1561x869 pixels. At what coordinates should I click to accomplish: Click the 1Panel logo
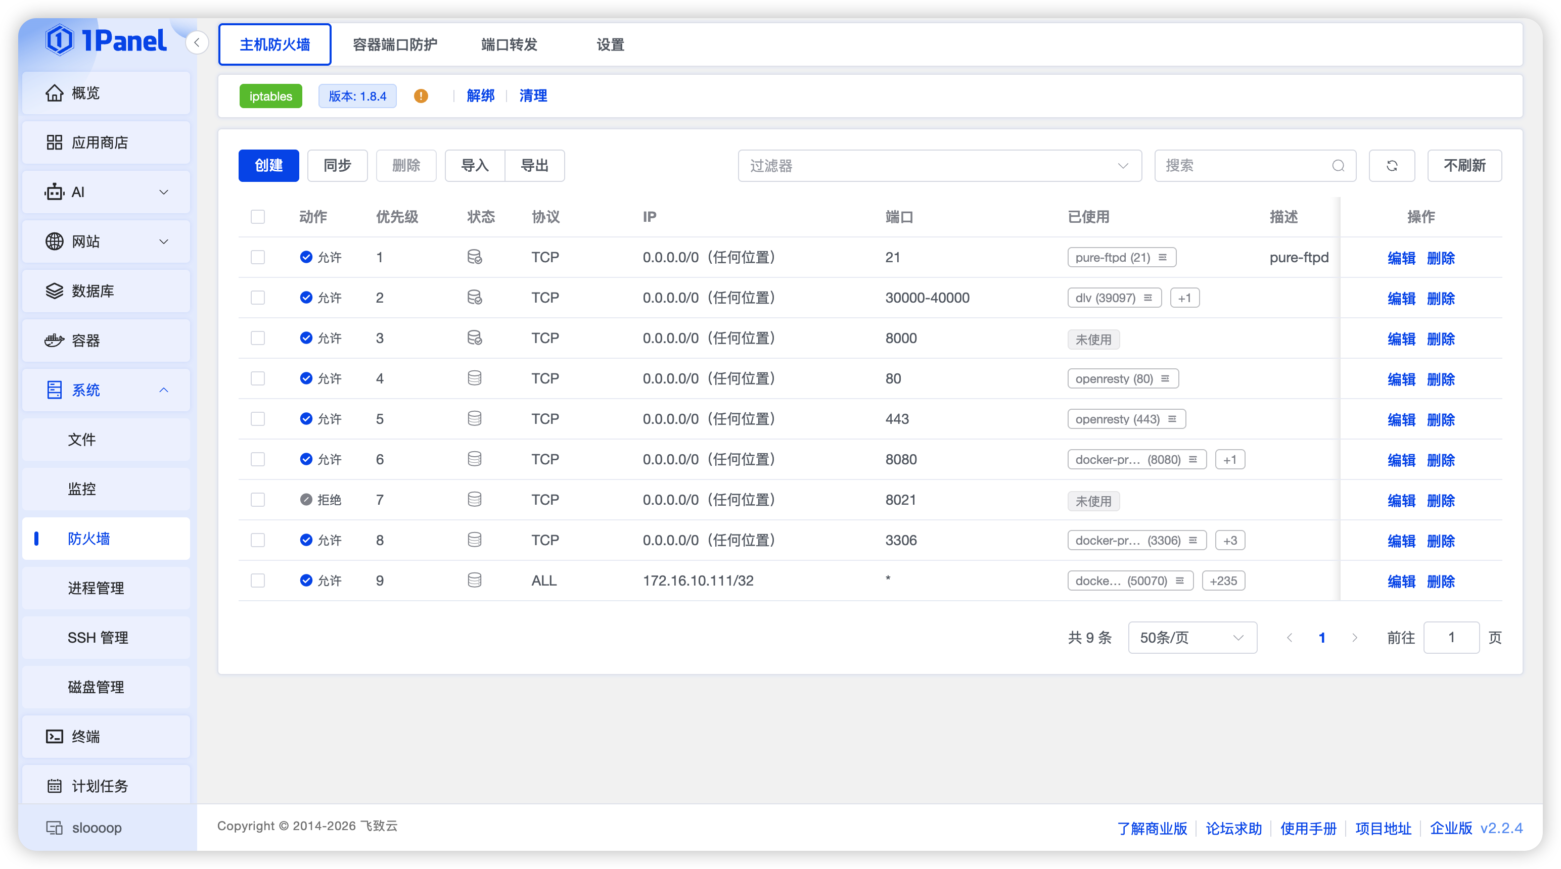pyautogui.click(x=106, y=40)
